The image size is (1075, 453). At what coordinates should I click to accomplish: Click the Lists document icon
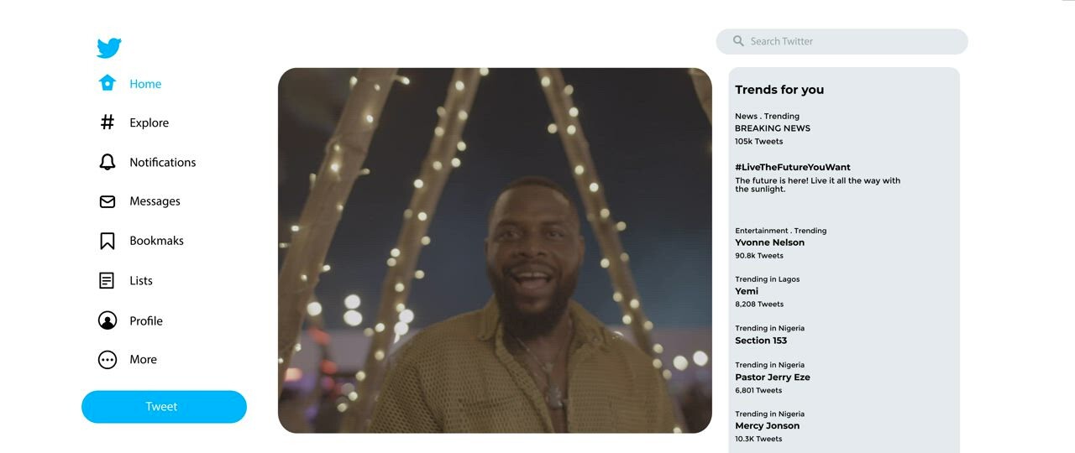click(x=107, y=280)
